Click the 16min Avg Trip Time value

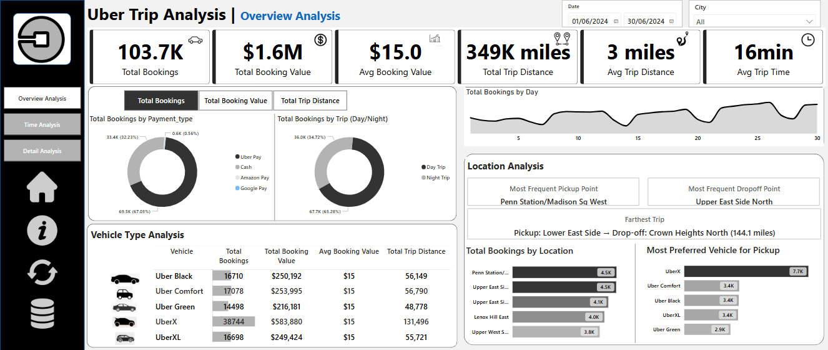764,52
